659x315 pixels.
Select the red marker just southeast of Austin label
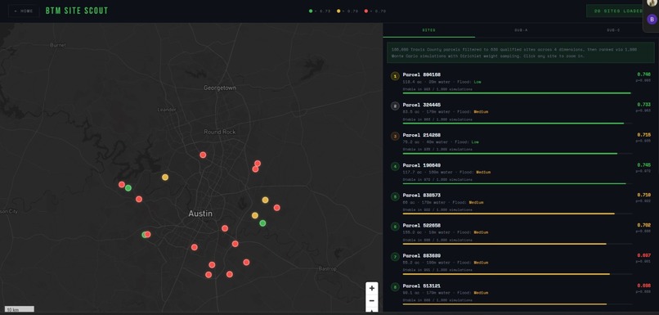tap(225, 228)
